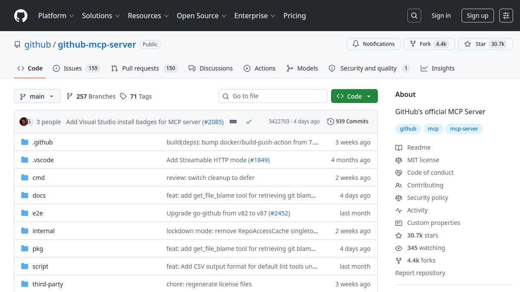Click the watching eye icon

pos(399,248)
